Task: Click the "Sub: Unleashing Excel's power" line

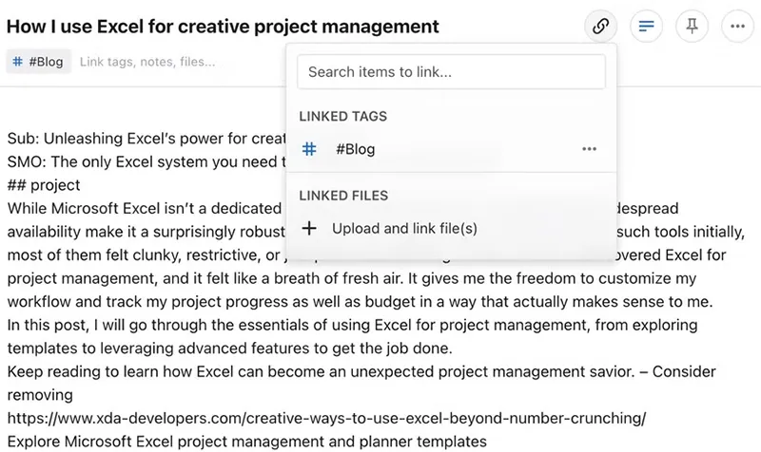Action: 143,139
